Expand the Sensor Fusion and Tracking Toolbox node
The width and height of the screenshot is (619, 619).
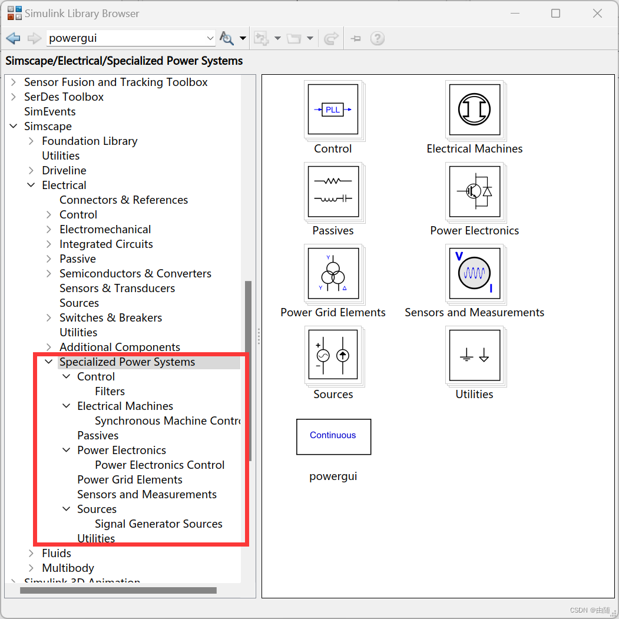(x=14, y=82)
